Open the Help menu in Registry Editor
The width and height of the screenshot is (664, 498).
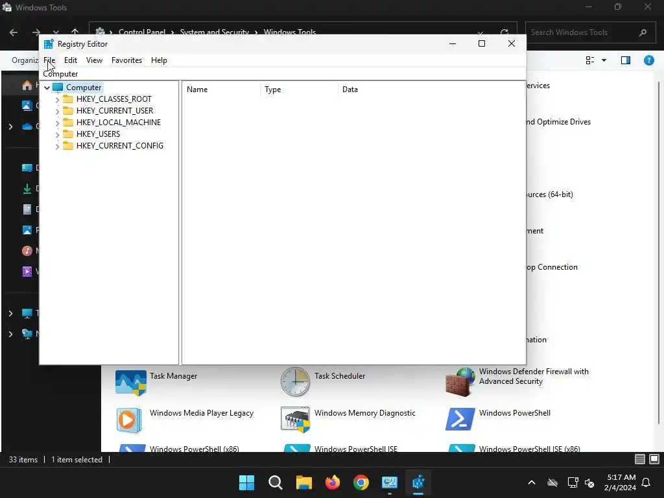tap(159, 60)
